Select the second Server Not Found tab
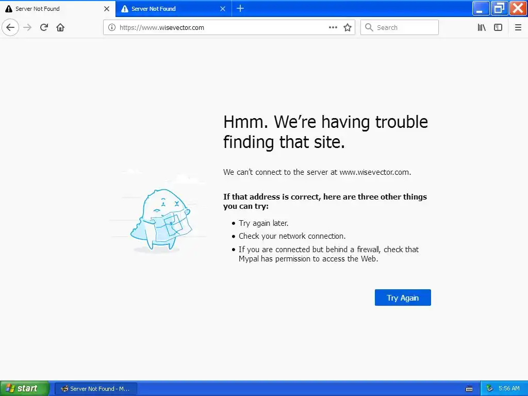Image resolution: width=528 pixels, height=396 pixels. pos(173,9)
